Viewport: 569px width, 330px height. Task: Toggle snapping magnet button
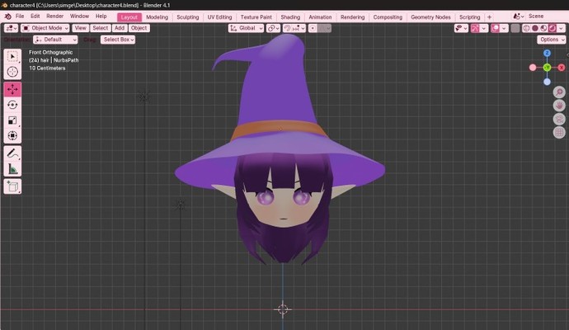287,28
